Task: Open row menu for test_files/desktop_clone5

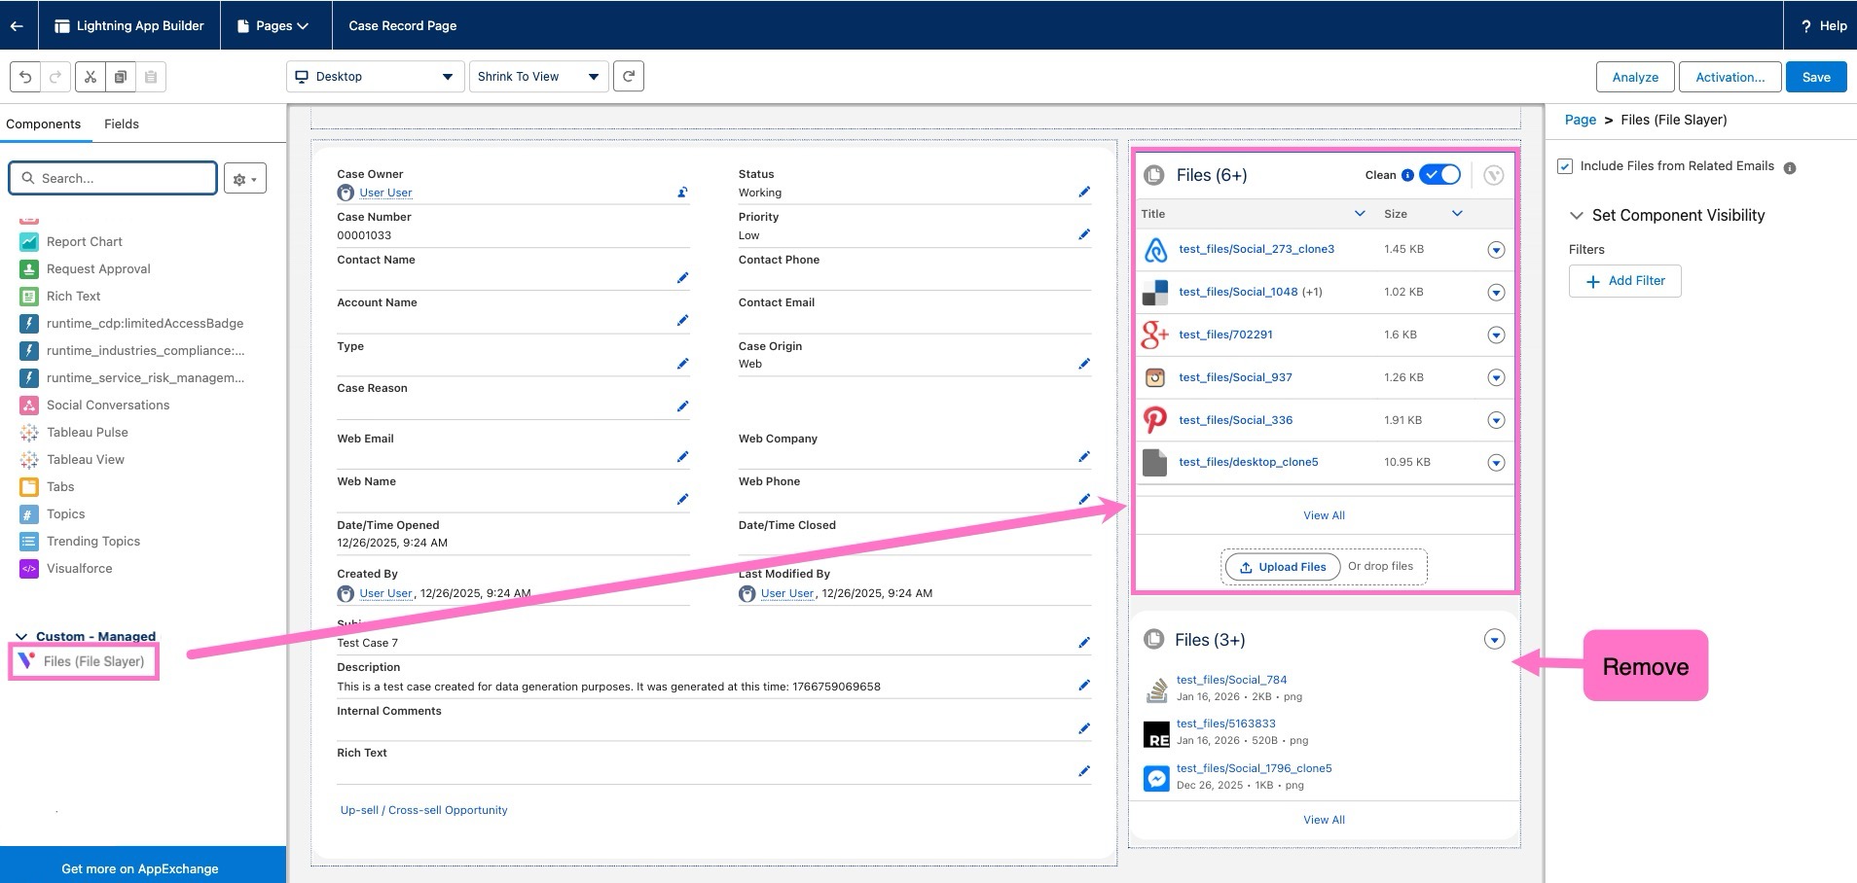Action: 1496,463
